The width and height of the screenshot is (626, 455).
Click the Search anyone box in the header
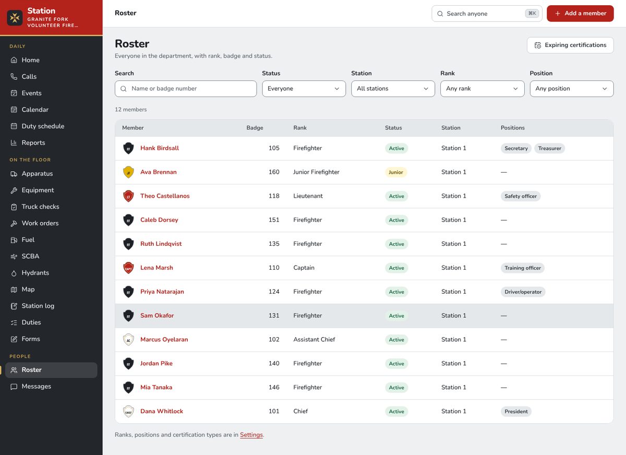pos(487,14)
